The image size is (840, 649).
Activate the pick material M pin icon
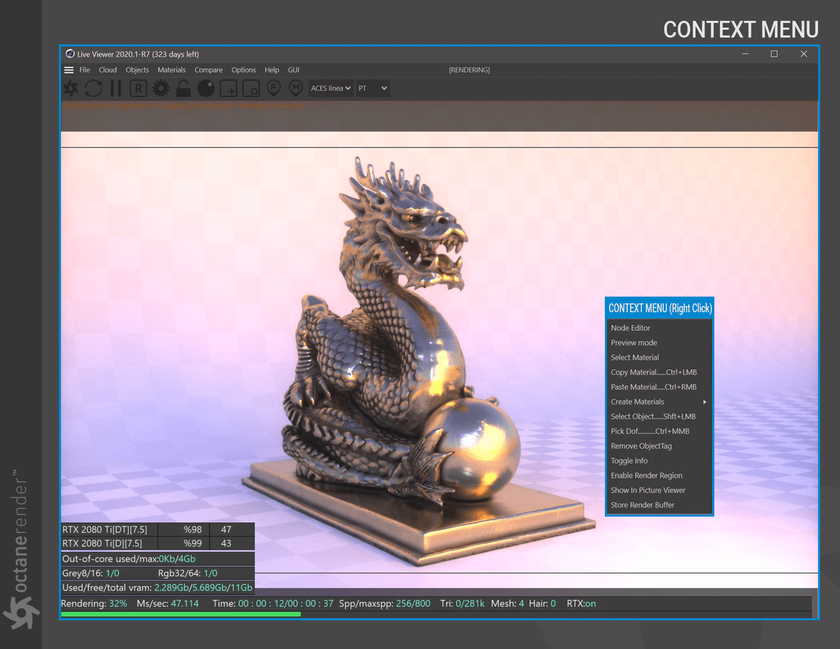click(296, 88)
